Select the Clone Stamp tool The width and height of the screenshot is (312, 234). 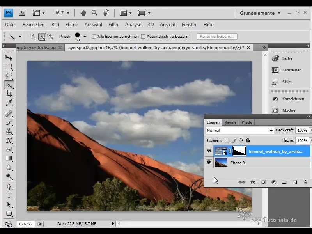(9, 131)
